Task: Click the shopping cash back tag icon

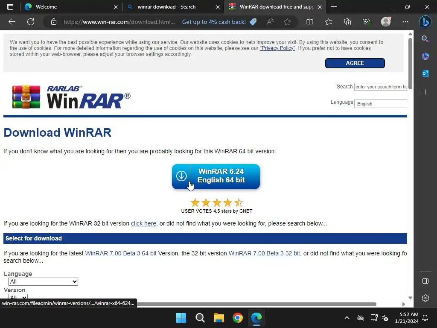Action: click(253, 22)
